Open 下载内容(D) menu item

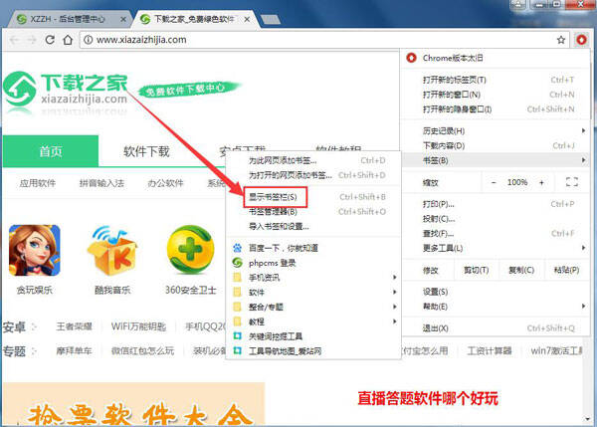(495, 145)
